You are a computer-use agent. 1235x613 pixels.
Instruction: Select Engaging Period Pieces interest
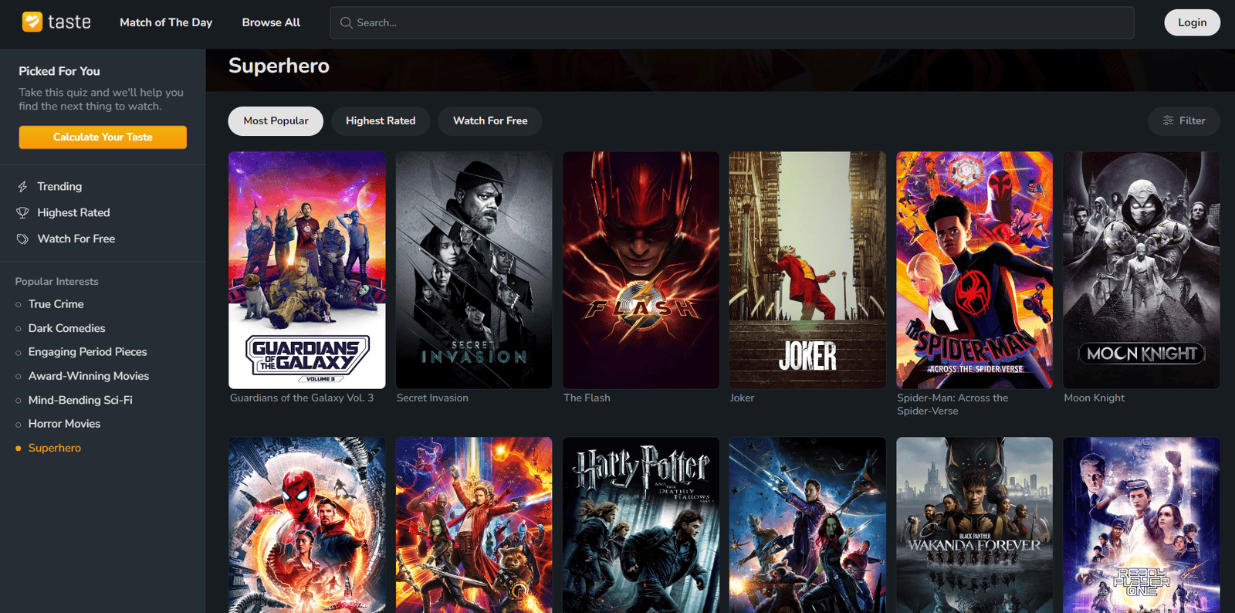[x=87, y=352]
